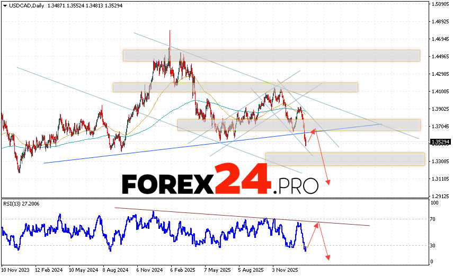The height and width of the screenshot is (276, 453).
Task: Select the gray zone near the 1.41005 level
Action: [235, 87]
